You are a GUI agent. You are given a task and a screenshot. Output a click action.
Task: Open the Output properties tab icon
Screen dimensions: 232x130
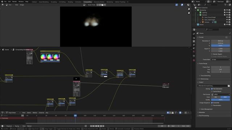click(x=194, y=42)
